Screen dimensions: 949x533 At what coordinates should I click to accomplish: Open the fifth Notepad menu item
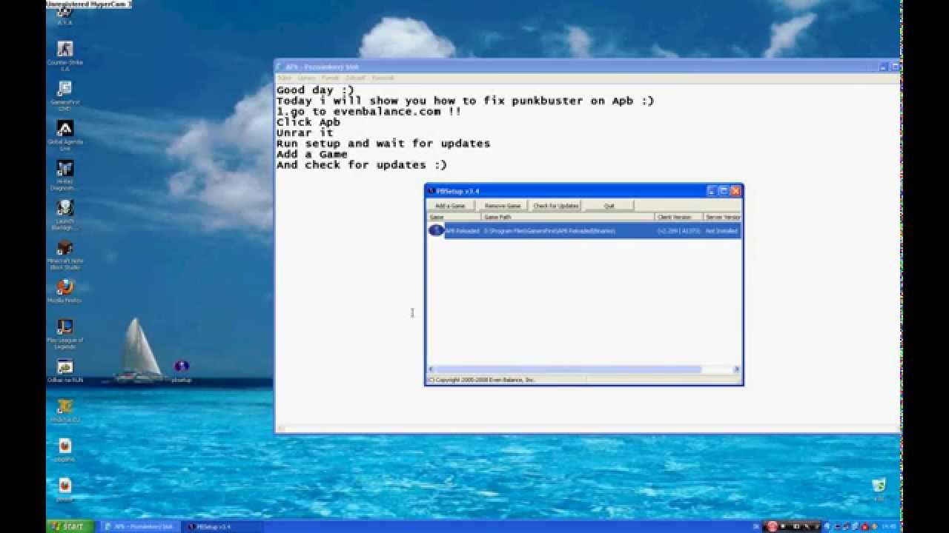coord(383,78)
